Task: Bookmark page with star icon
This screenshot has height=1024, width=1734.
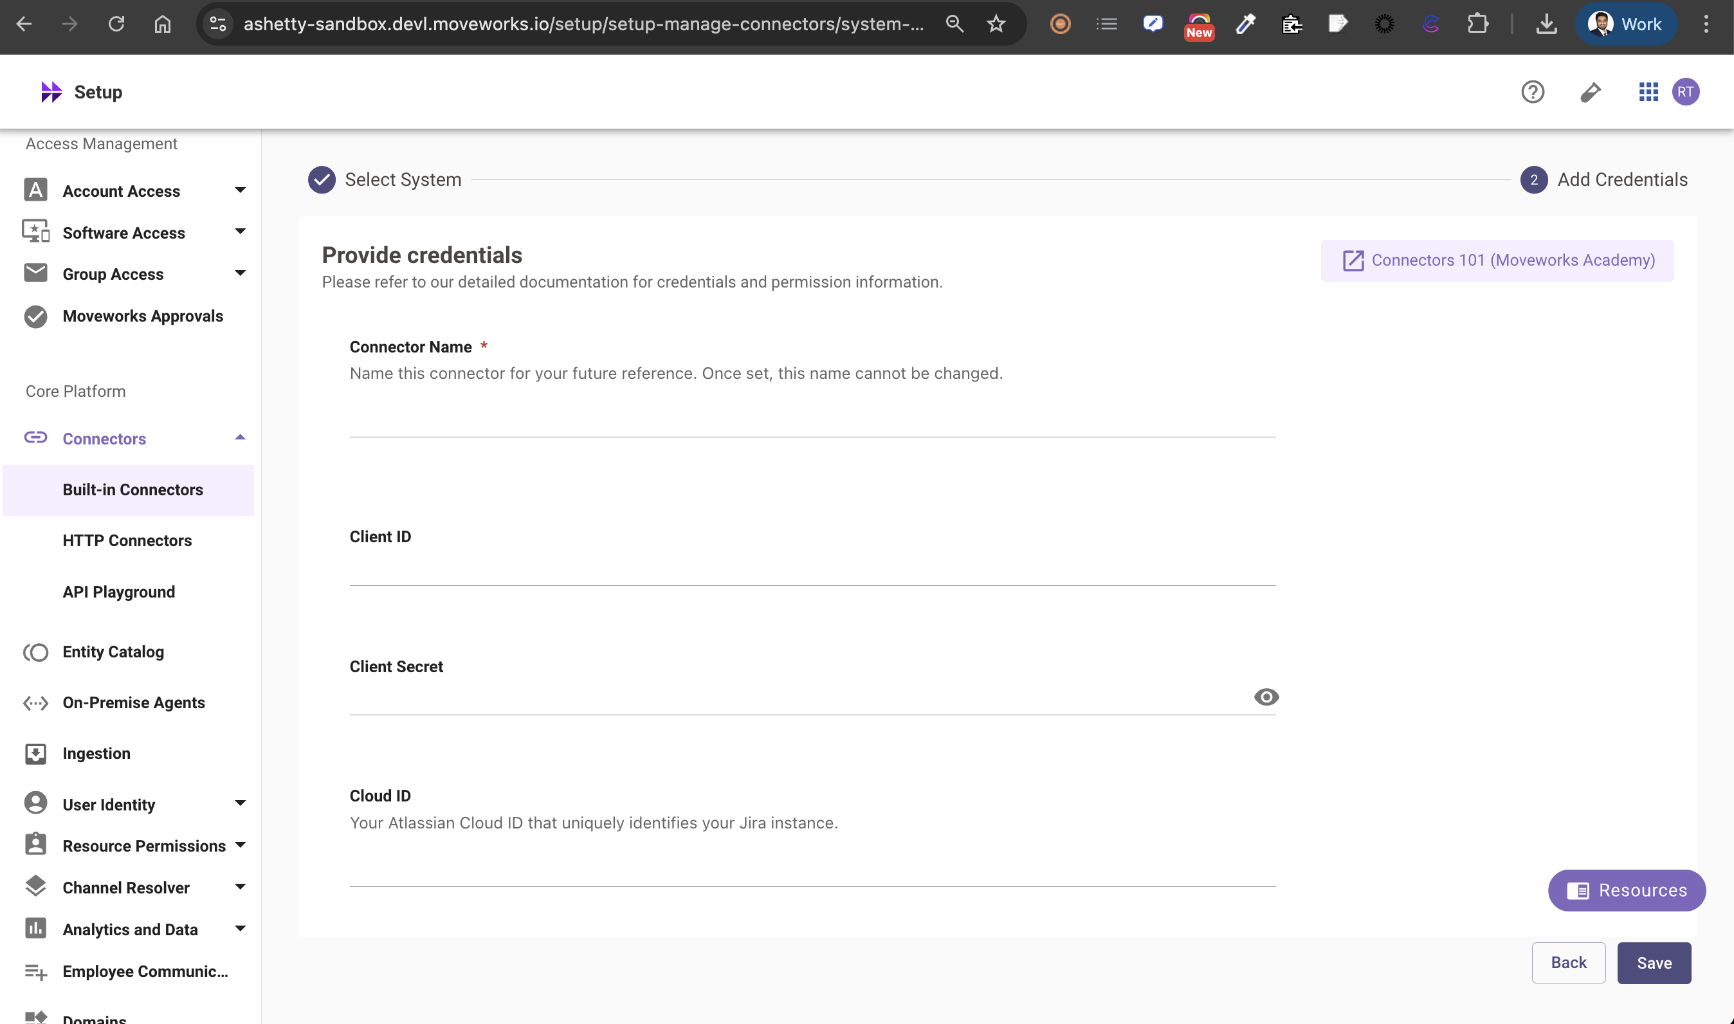Action: coord(996,24)
